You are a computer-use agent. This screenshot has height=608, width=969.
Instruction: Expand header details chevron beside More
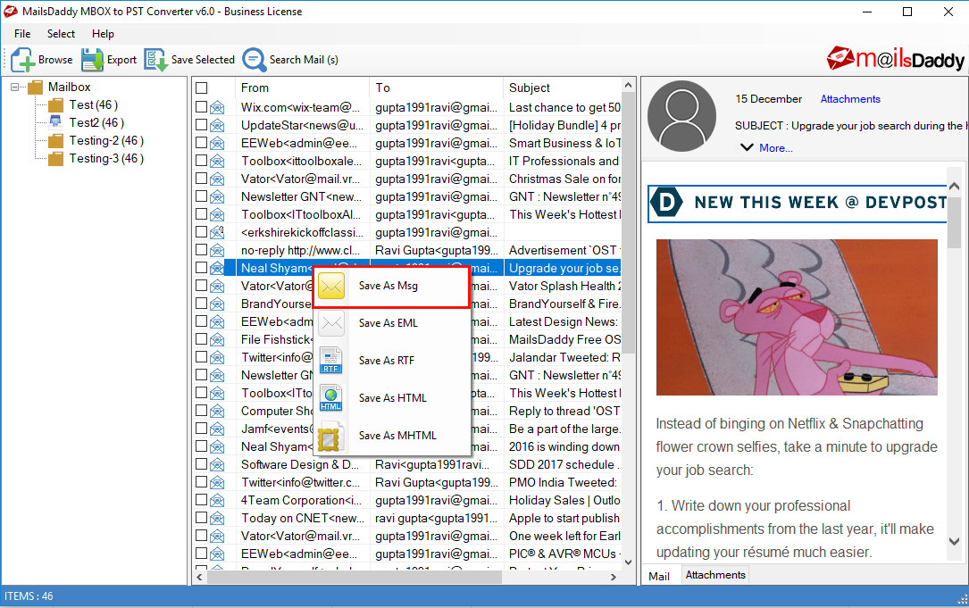tap(748, 147)
